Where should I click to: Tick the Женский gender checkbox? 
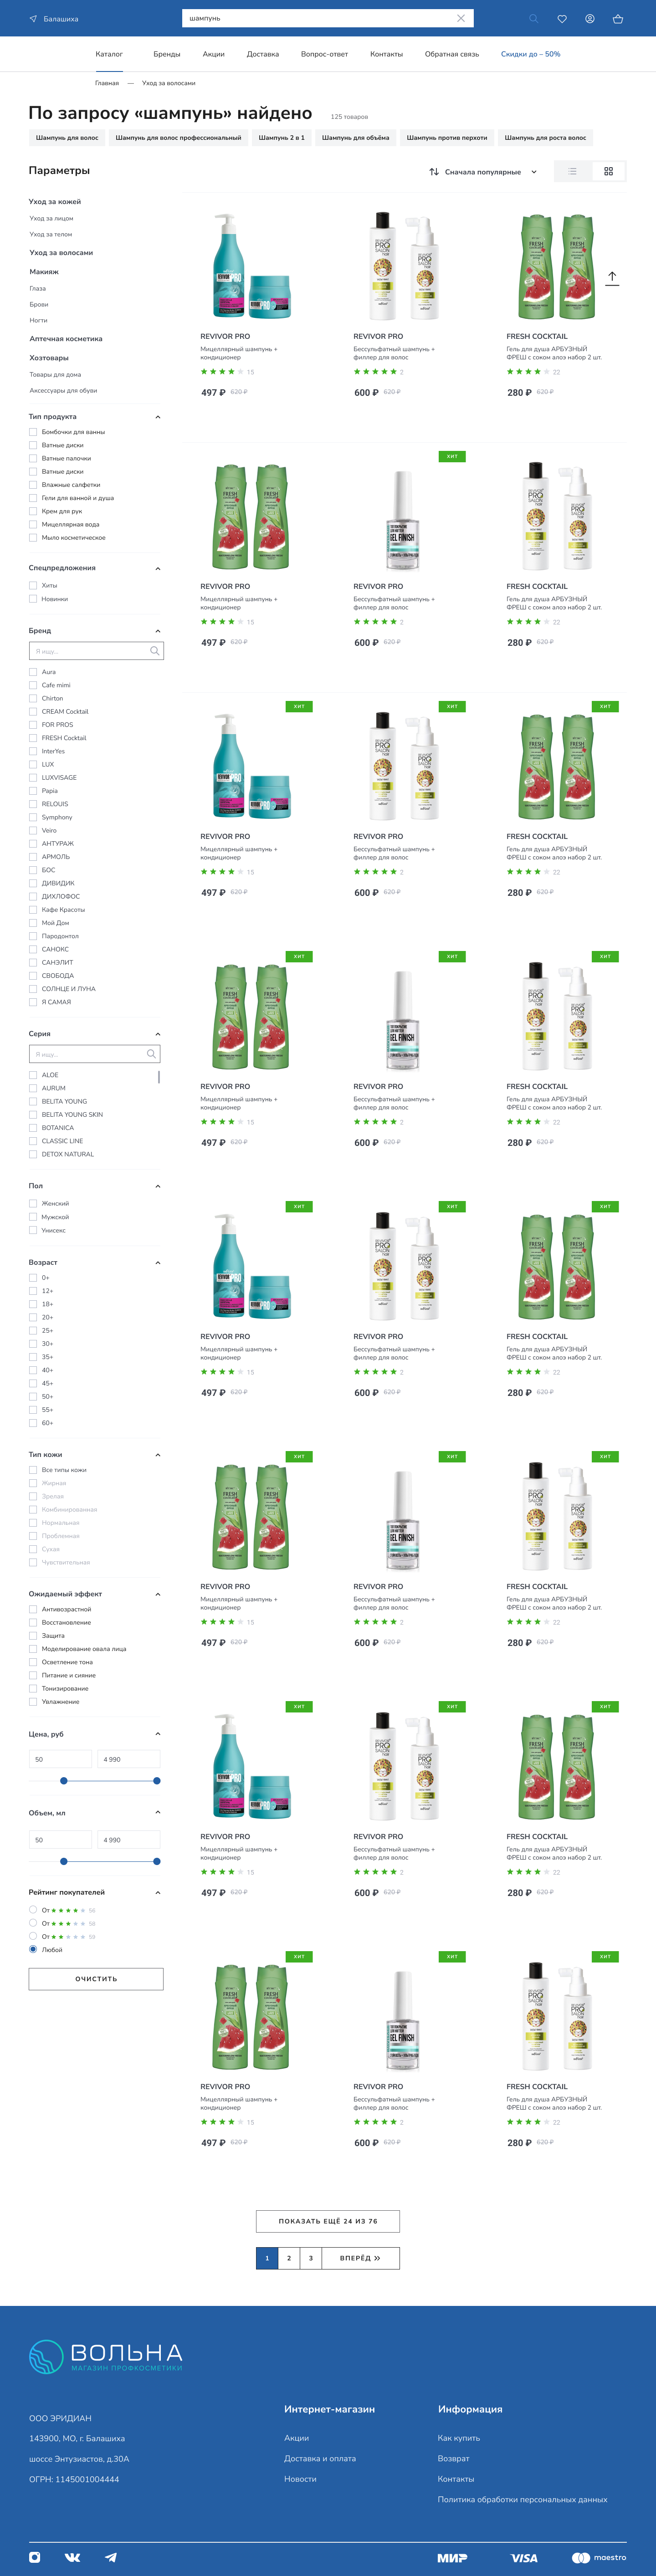click(33, 1204)
